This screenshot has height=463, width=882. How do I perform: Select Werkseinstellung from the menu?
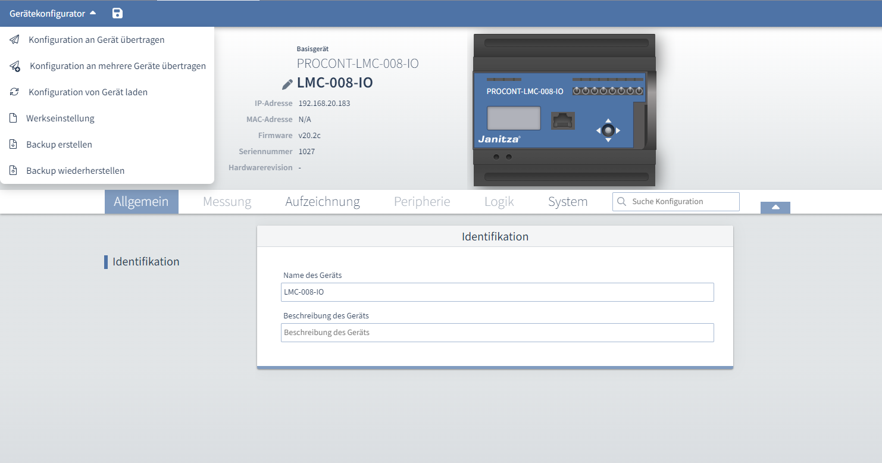point(61,118)
